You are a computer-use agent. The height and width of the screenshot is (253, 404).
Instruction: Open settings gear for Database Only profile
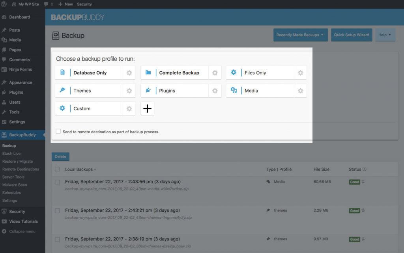[x=129, y=73]
